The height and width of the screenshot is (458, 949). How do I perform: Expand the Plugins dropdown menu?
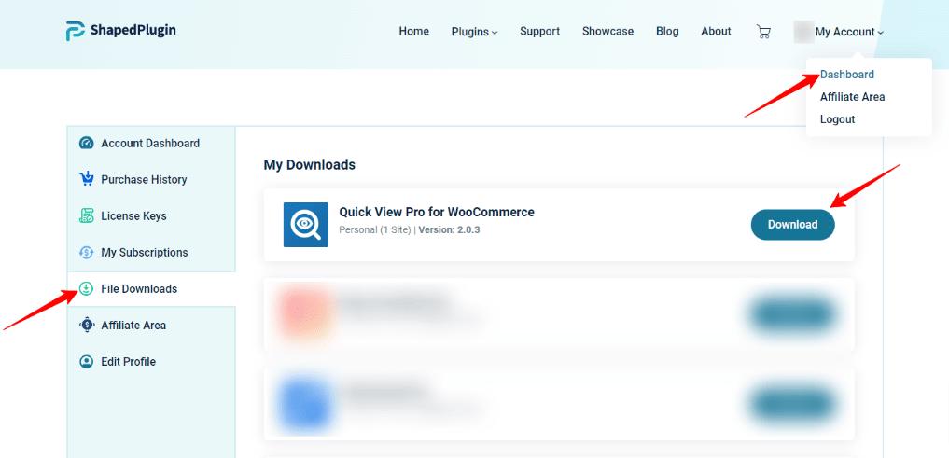pyautogui.click(x=474, y=32)
